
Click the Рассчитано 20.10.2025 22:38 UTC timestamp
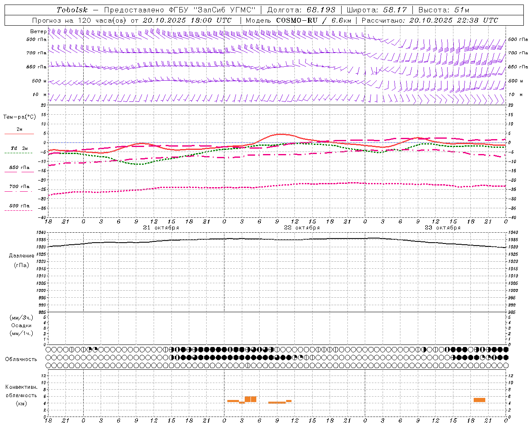point(430,20)
